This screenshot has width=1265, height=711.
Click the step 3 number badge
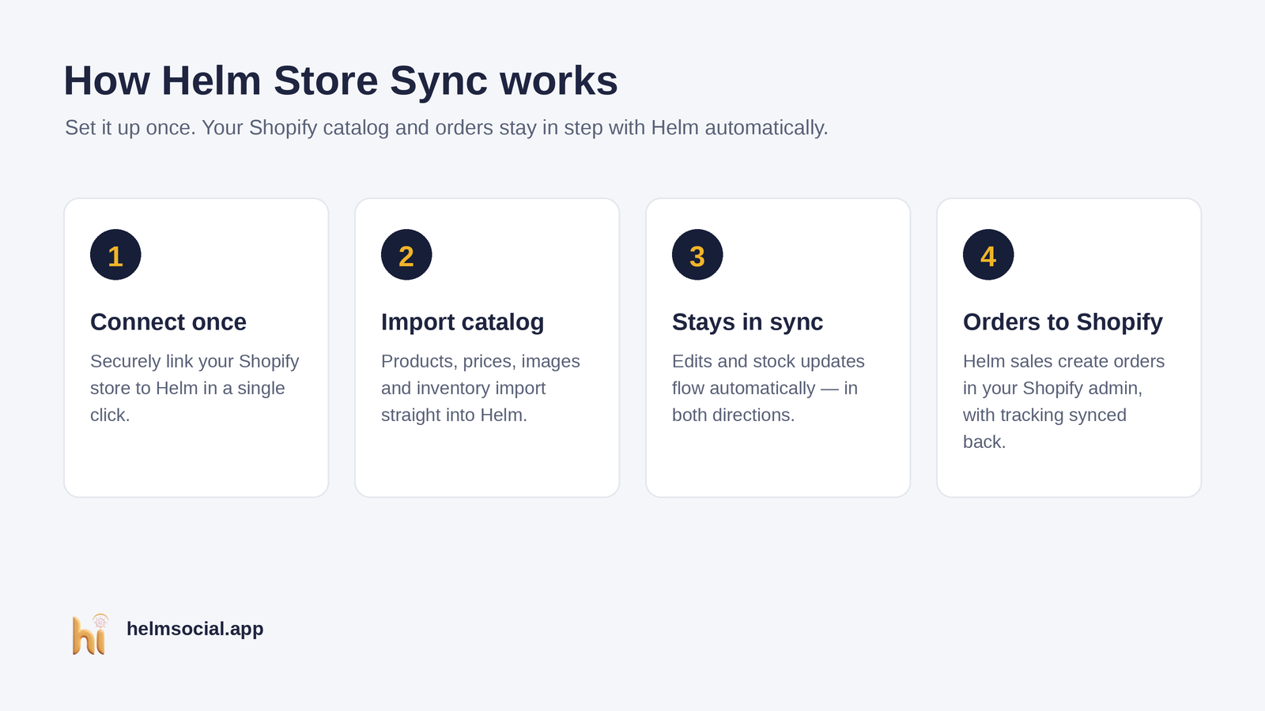coord(697,254)
